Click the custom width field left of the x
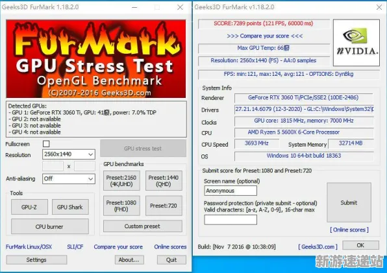 53,166
